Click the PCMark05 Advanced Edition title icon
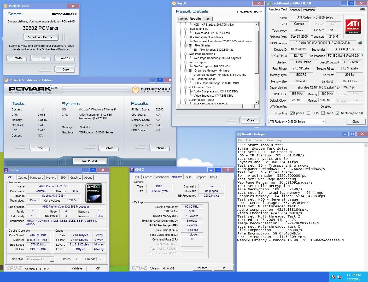Viewport: 368px width, 282px height. (x=6, y=80)
